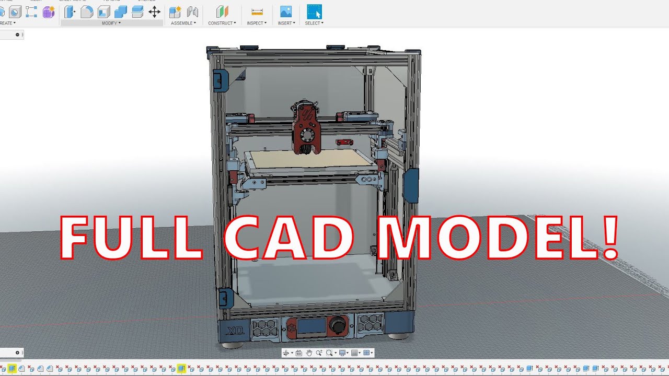Click the Measure ruler icon

tap(257, 11)
